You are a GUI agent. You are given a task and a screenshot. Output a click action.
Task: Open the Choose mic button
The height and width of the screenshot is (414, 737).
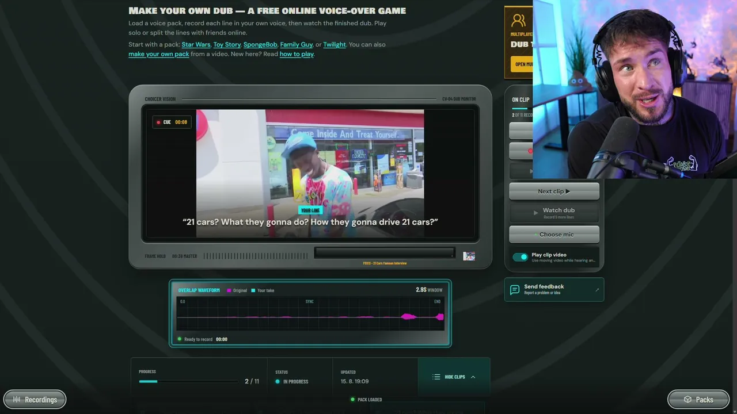point(554,235)
